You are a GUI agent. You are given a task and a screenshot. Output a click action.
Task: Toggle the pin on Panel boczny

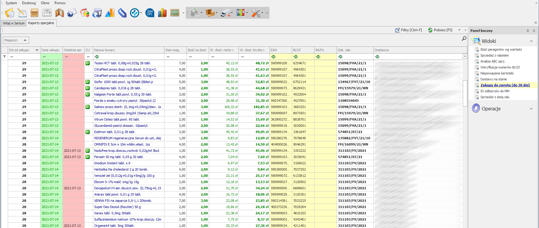tap(528, 31)
